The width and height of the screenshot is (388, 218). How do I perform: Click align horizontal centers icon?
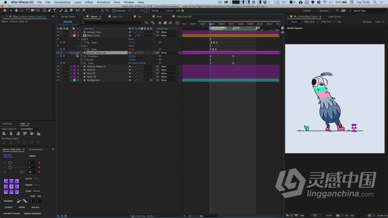tap(11, 134)
